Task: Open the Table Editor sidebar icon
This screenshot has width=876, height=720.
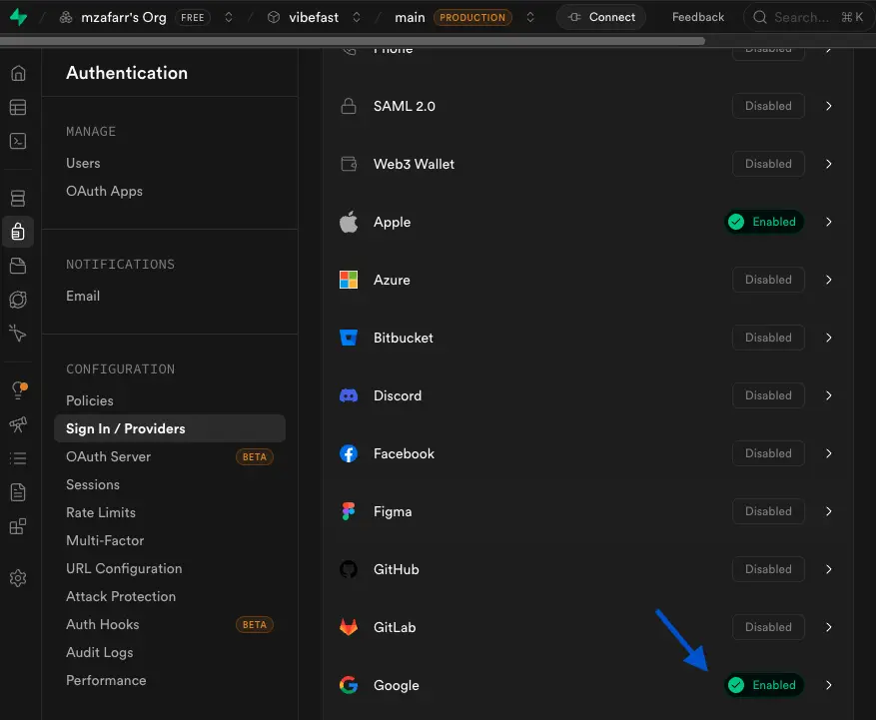Action: pos(18,107)
